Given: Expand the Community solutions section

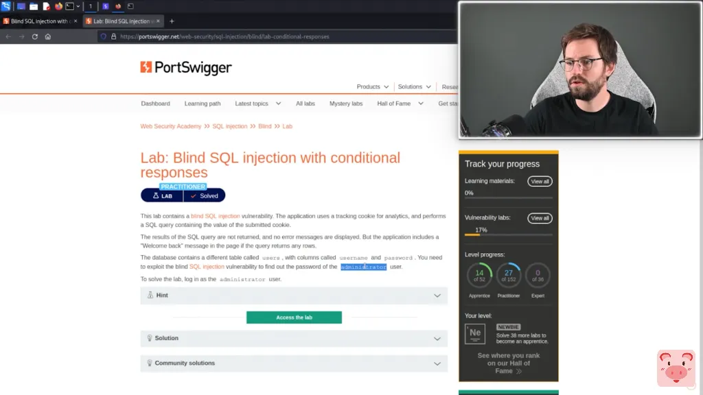Looking at the screenshot, I should (x=294, y=363).
